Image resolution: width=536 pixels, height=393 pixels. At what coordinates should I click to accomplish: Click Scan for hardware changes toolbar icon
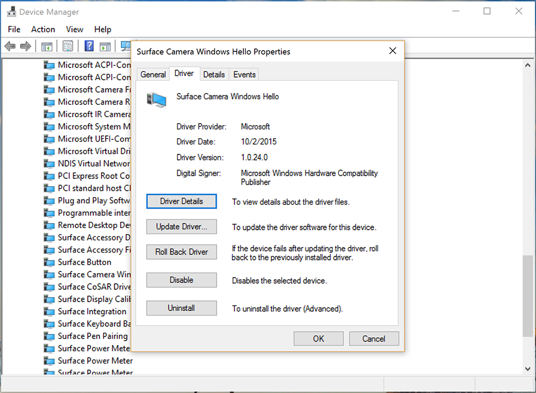(126, 46)
